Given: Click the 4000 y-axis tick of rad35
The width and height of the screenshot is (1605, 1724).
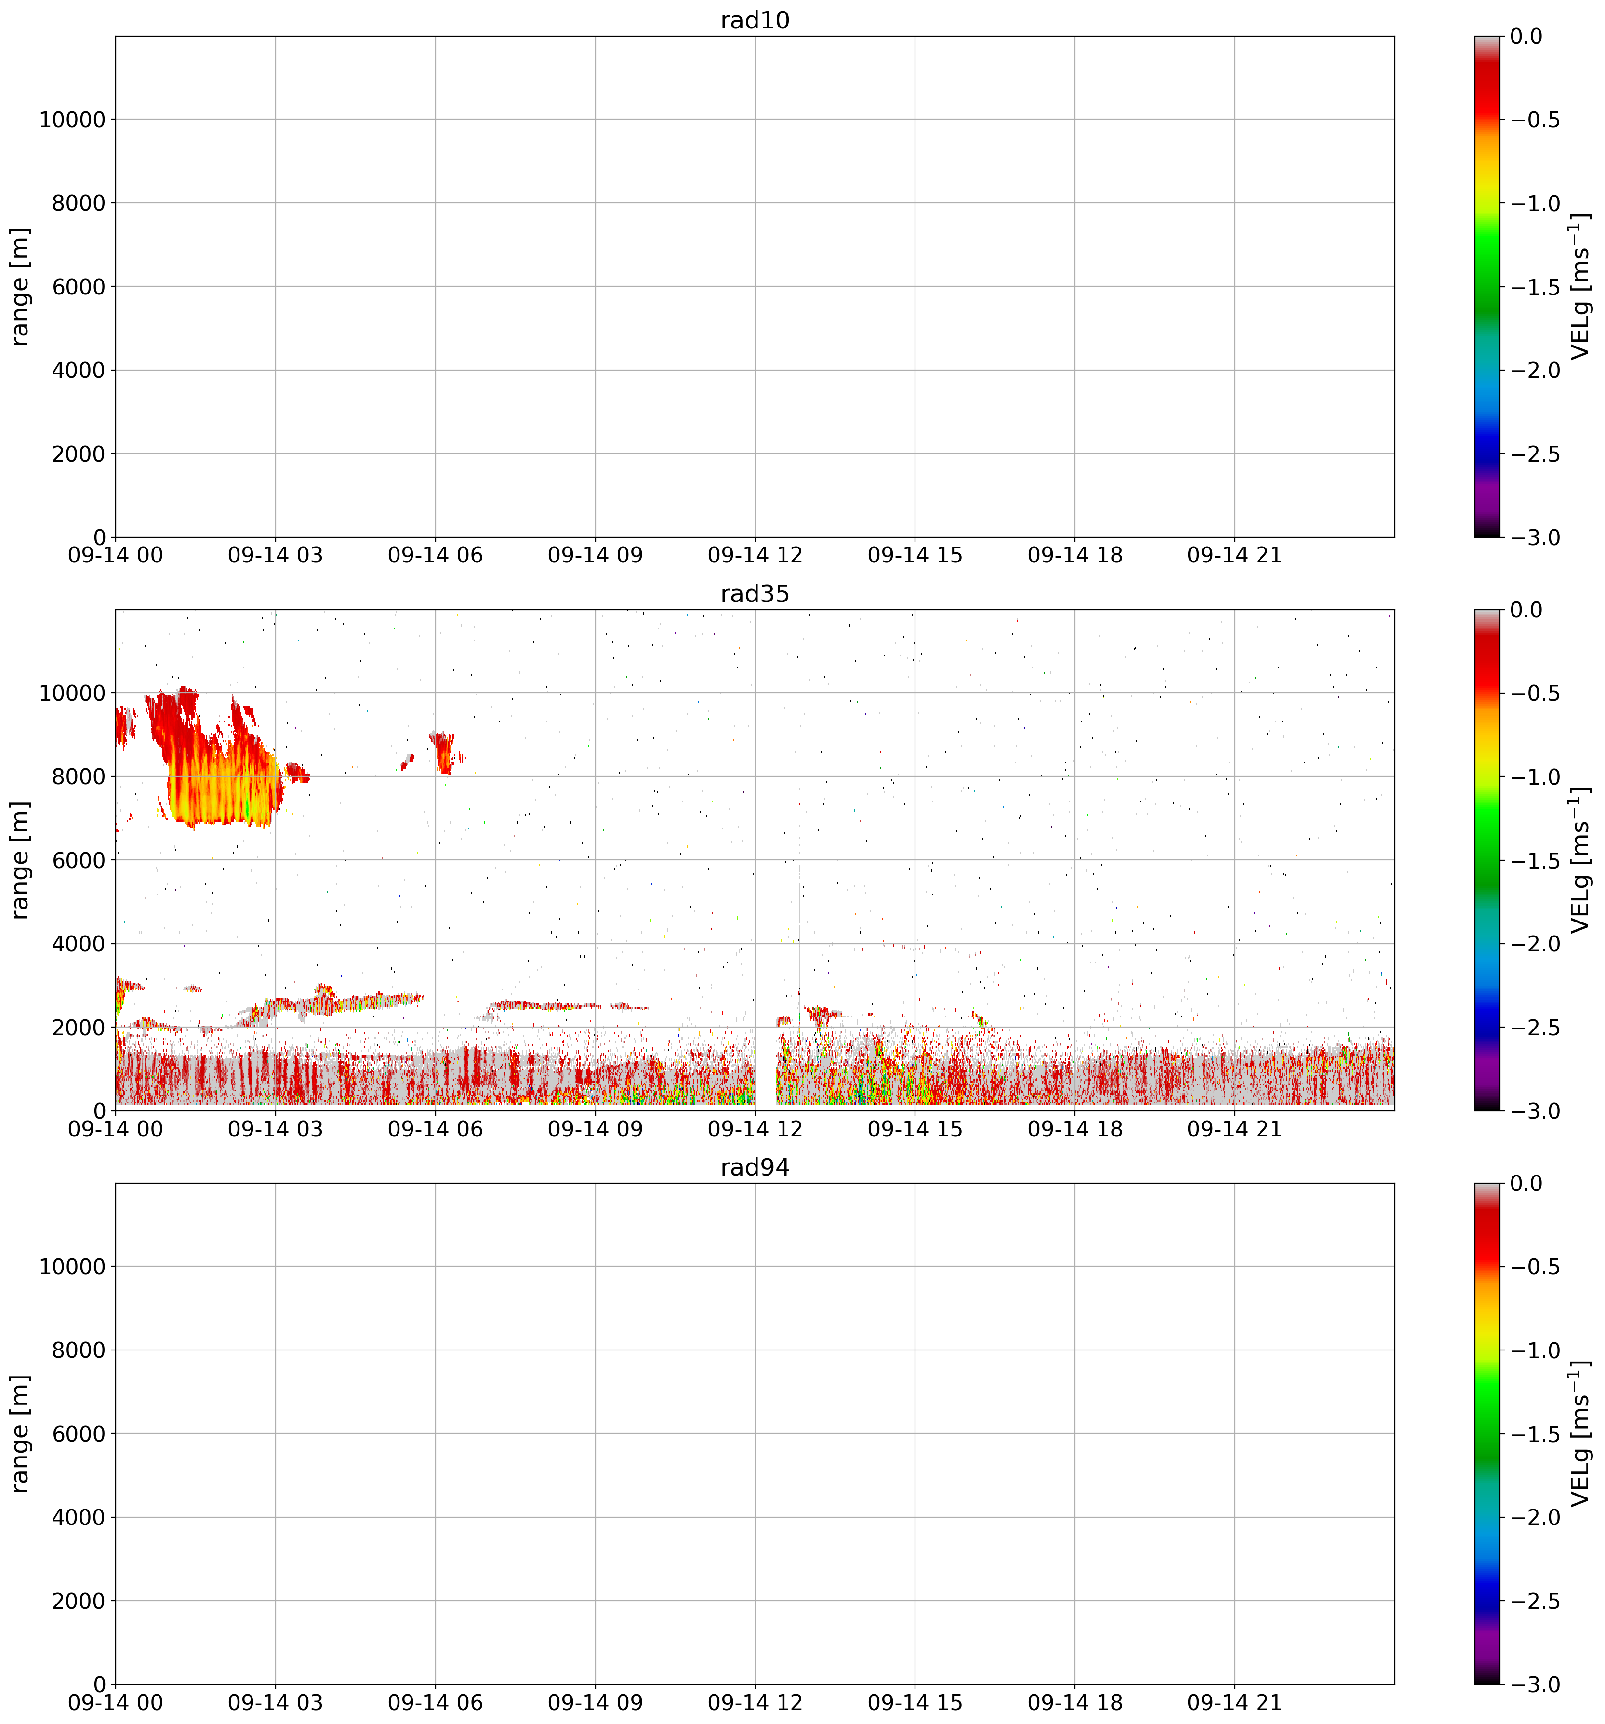Looking at the screenshot, I should click(78, 944).
